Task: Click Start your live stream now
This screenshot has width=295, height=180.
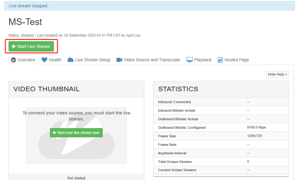Action: (76, 133)
